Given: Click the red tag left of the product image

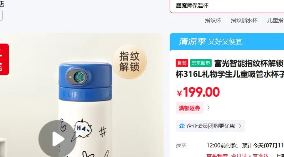Looking at the screenshot, I should click(4, 59).
